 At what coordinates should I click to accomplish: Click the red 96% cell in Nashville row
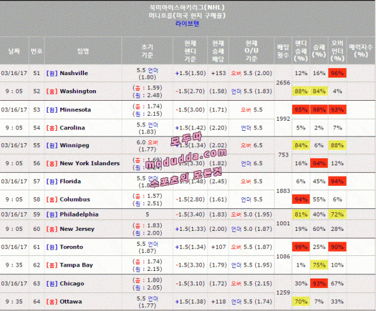pyautogui.click(x=337, y=73)
